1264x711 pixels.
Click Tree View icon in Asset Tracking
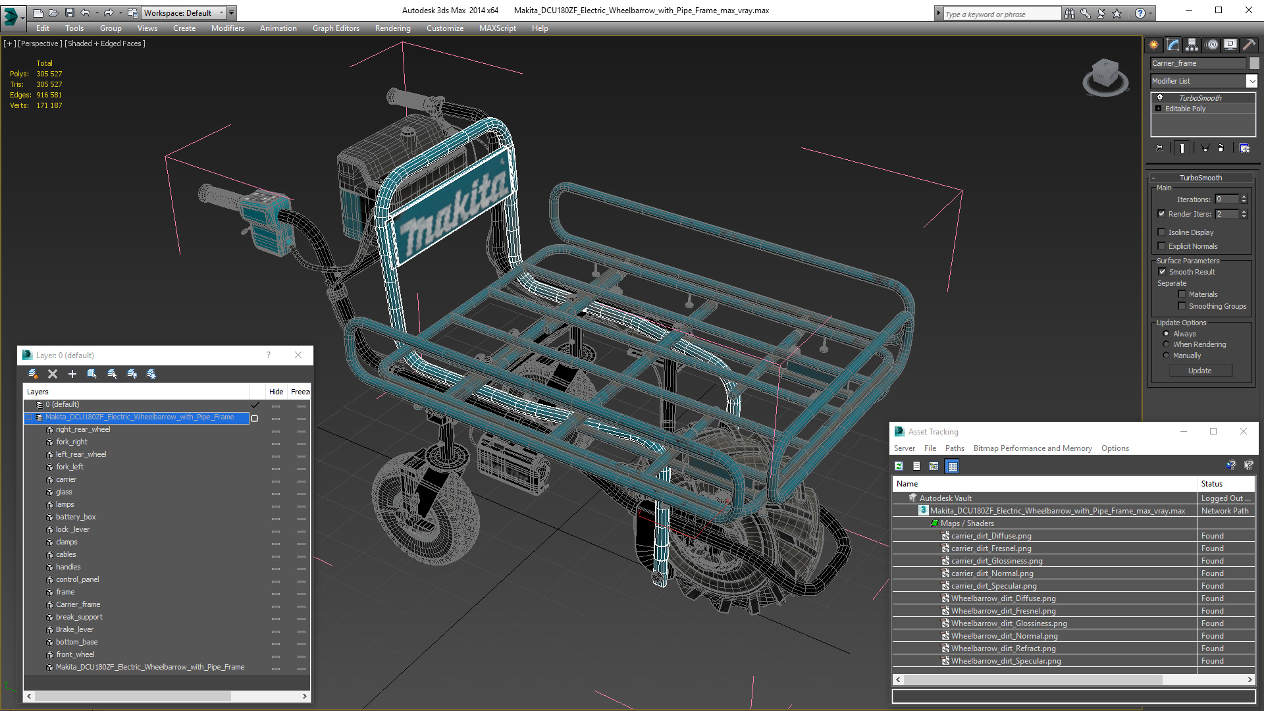(934, 466)
